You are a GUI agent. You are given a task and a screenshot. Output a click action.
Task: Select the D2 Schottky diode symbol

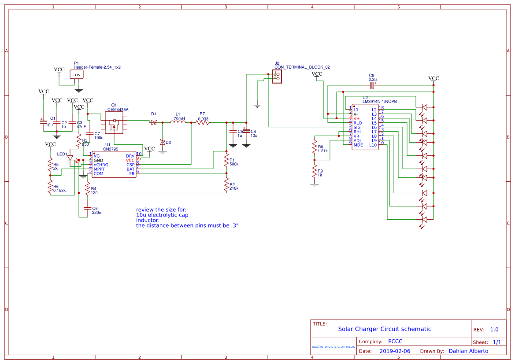[x=162, y=142]
